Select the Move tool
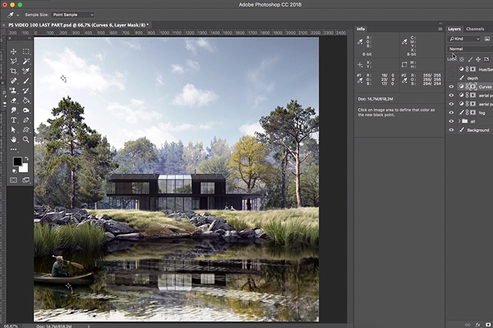The width and height of the screenshot is (493, 328). pyautogui.click(x=14, y=51)
